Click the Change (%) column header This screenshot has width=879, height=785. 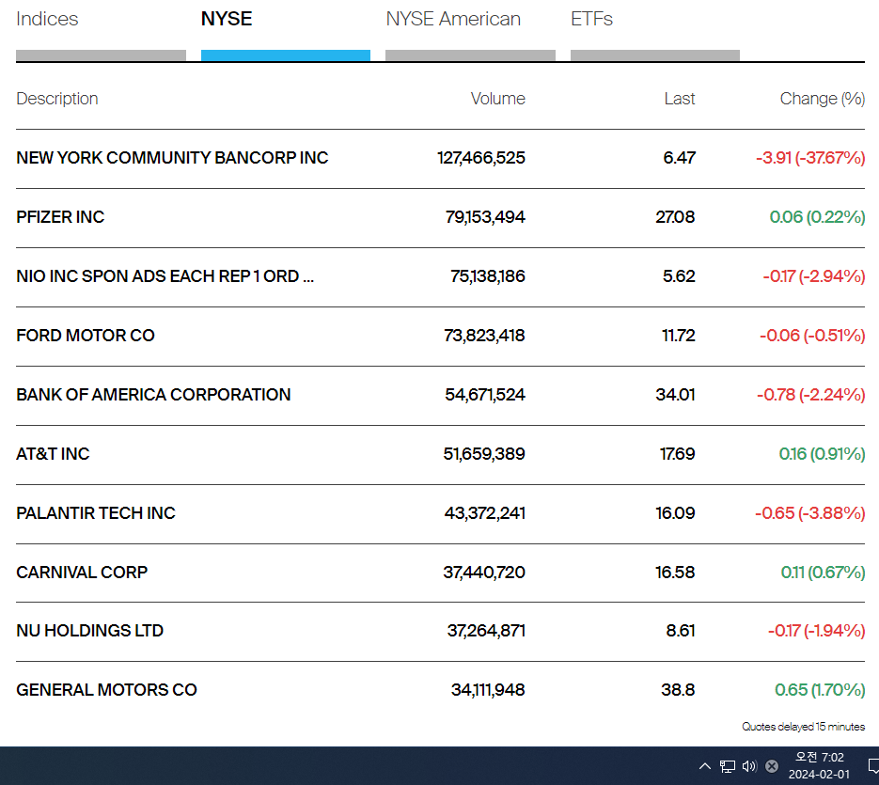pos(823,99)
